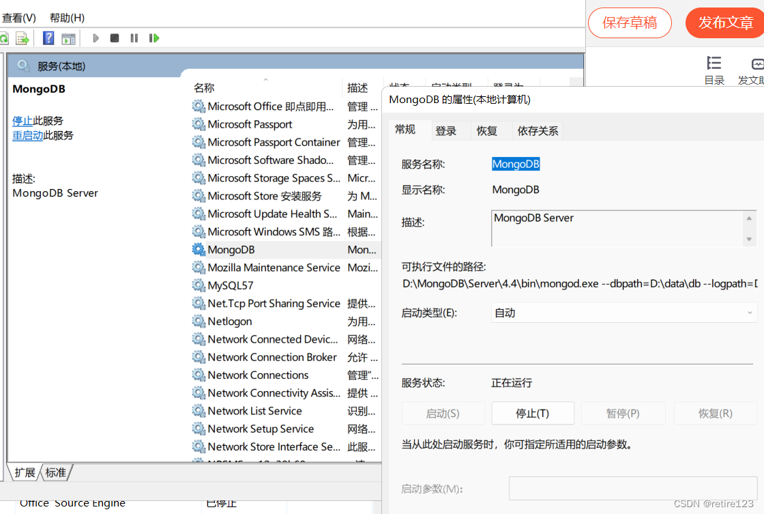
Task: Select the Network Connectivity Assis... row
Action: 285,393
